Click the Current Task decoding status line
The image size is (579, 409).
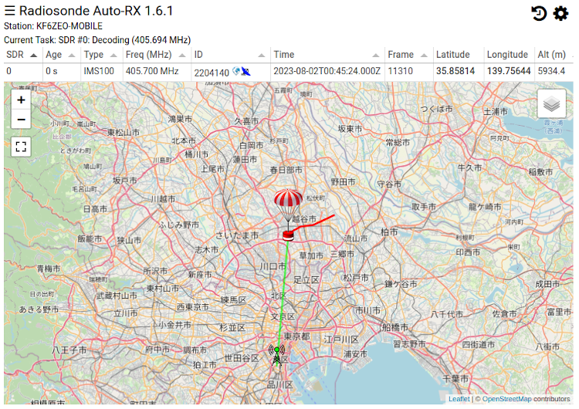pyautogui.click(x=97, y=40)
